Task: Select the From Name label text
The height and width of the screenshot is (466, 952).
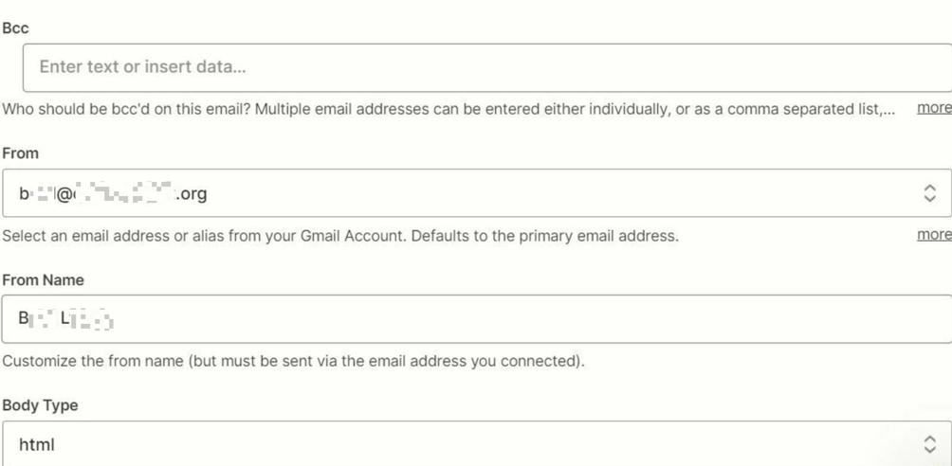Action: (x=43, y=280)
